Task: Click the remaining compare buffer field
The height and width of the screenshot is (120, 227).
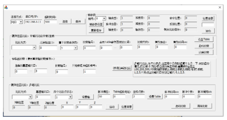Action: pyautogui.click(x=191, y=30)
